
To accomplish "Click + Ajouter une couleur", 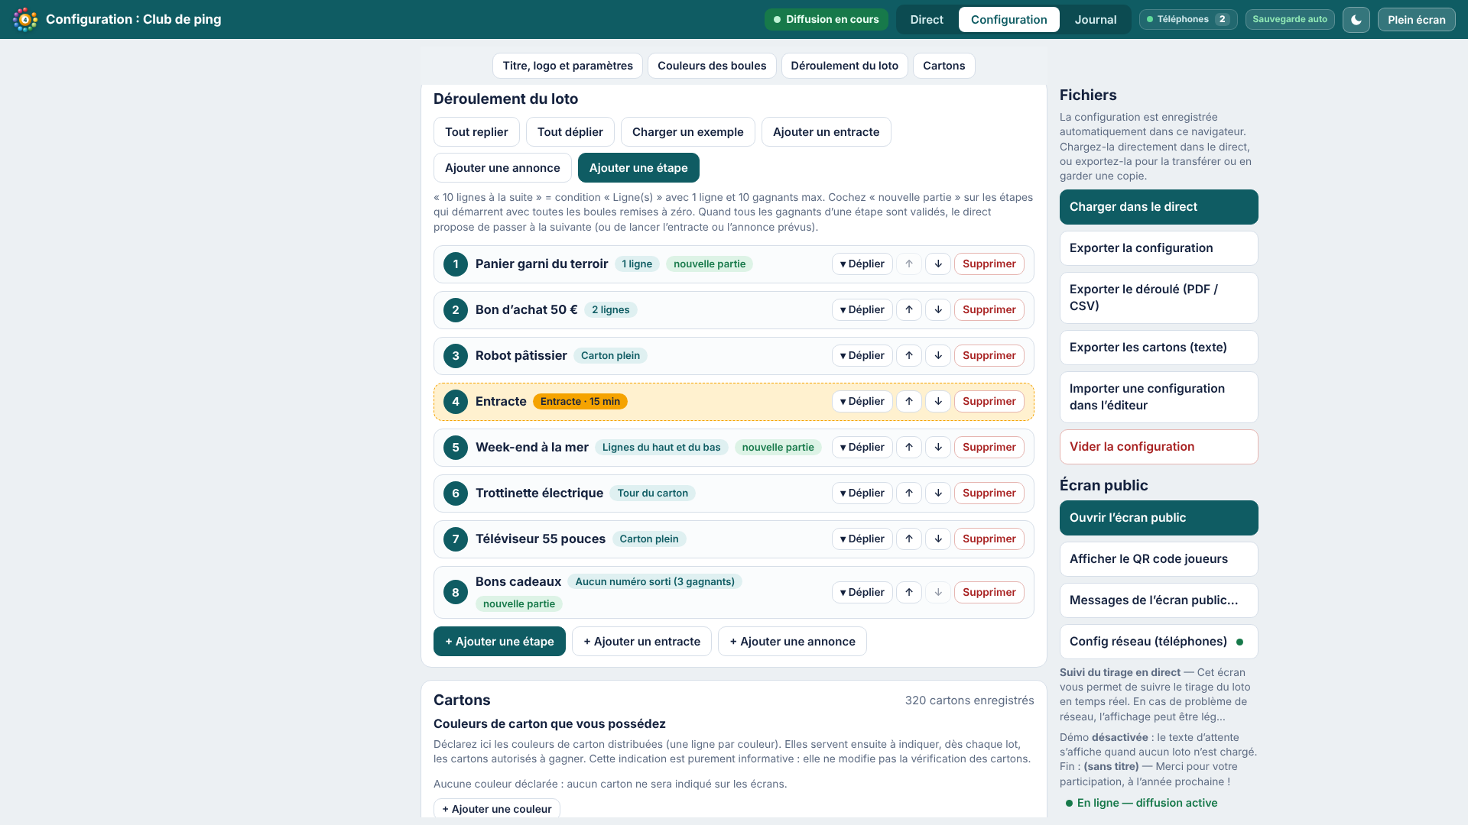I will pyautogui.click(x=496, y=809).
